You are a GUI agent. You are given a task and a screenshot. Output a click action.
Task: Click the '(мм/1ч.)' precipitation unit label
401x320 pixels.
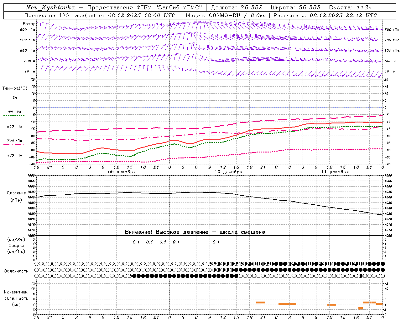pos(16,252)
